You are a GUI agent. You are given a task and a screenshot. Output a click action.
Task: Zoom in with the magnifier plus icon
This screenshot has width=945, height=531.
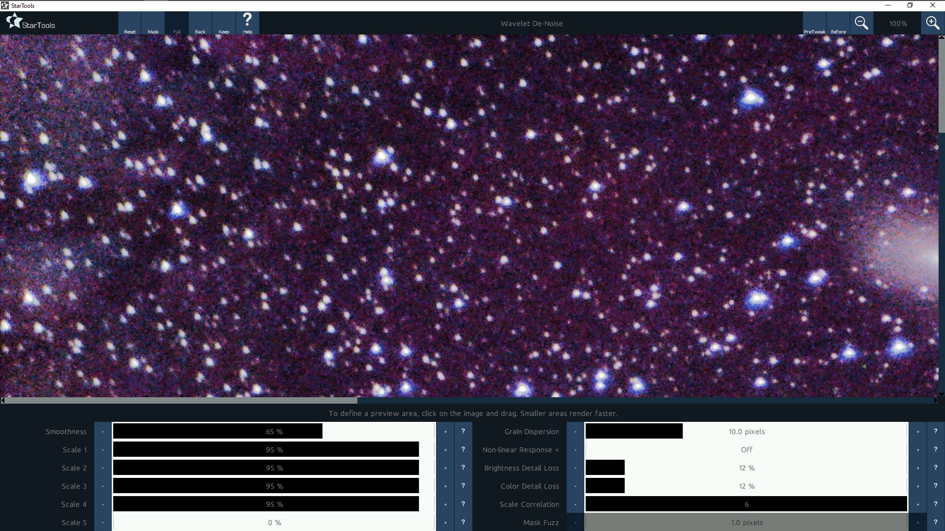click(932, 23)
